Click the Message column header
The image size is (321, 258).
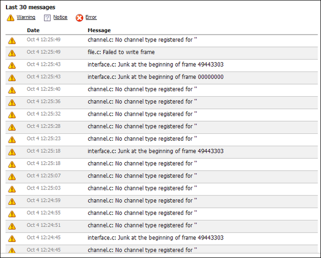click(99, 31)
